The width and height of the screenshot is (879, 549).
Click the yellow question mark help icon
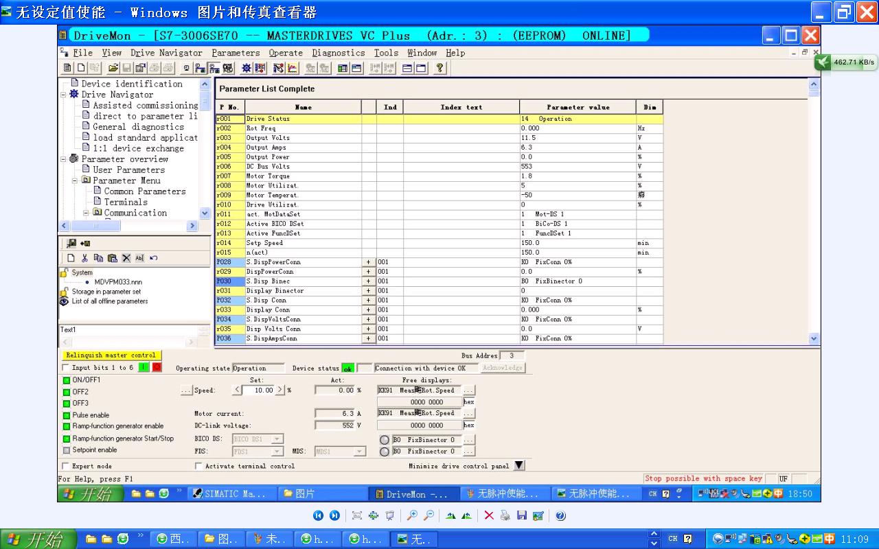click(440, 68)
